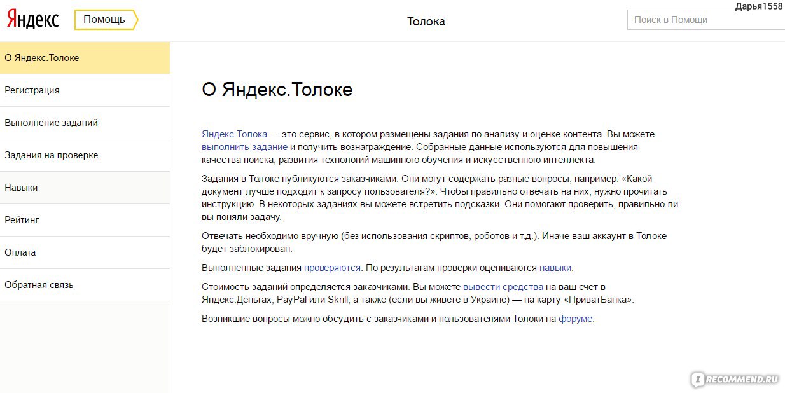Open Задания на проверке section
785x393 pixels.
point(85,155)
